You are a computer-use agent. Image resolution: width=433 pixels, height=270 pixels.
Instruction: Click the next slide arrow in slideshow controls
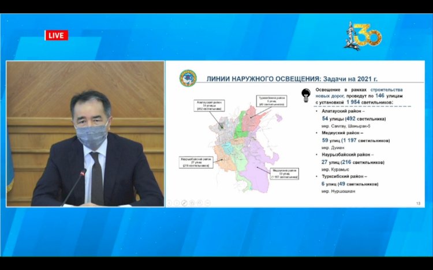(177, 202)
